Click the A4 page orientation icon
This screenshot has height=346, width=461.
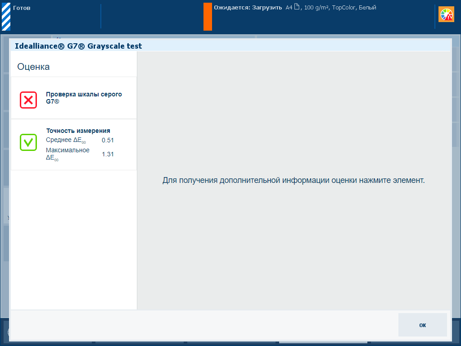[x=297, y=7]
